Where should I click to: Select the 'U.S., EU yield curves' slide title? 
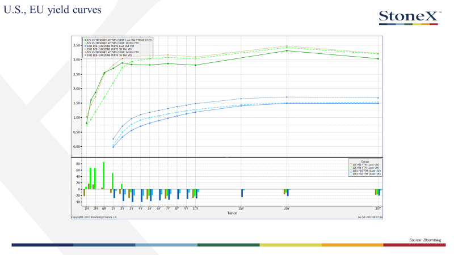[52, 10]
